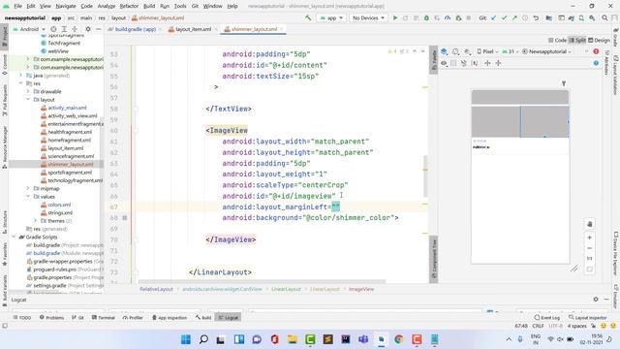Open the Event Log
The height and width of the screenshot is (349, 620).
[x=546, y=317]
